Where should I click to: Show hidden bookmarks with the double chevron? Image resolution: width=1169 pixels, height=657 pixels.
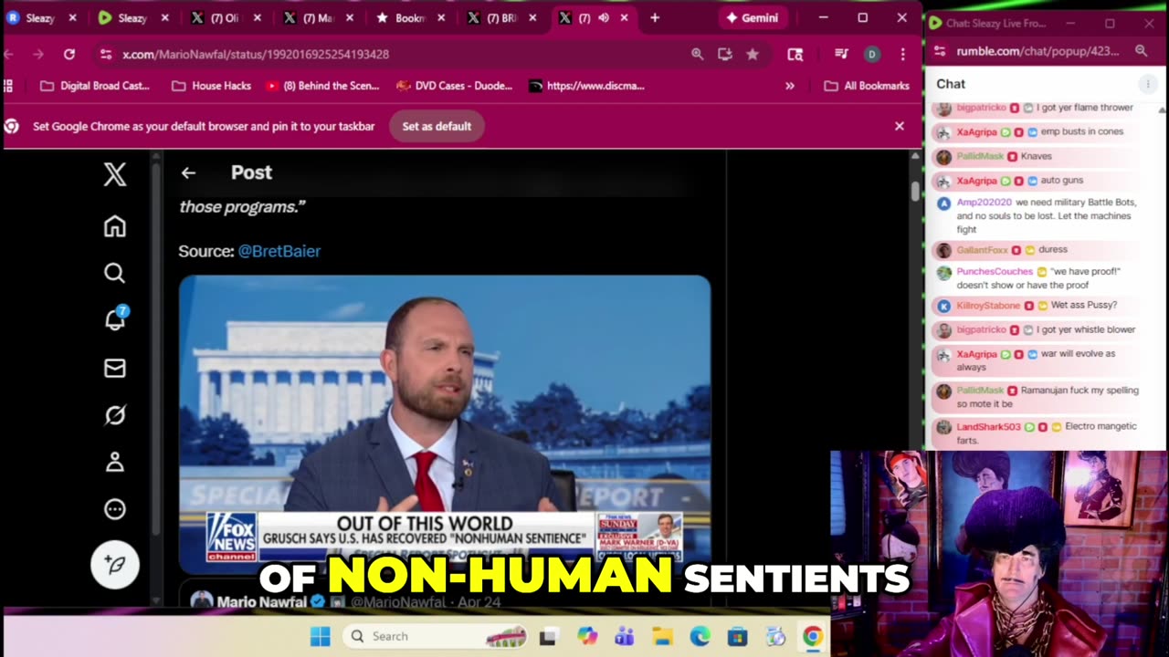coord(790,86)
